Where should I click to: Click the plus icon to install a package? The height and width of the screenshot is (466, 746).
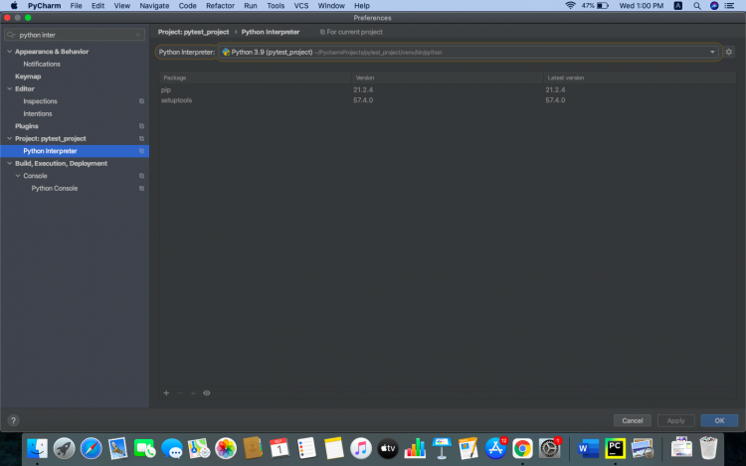166,392
